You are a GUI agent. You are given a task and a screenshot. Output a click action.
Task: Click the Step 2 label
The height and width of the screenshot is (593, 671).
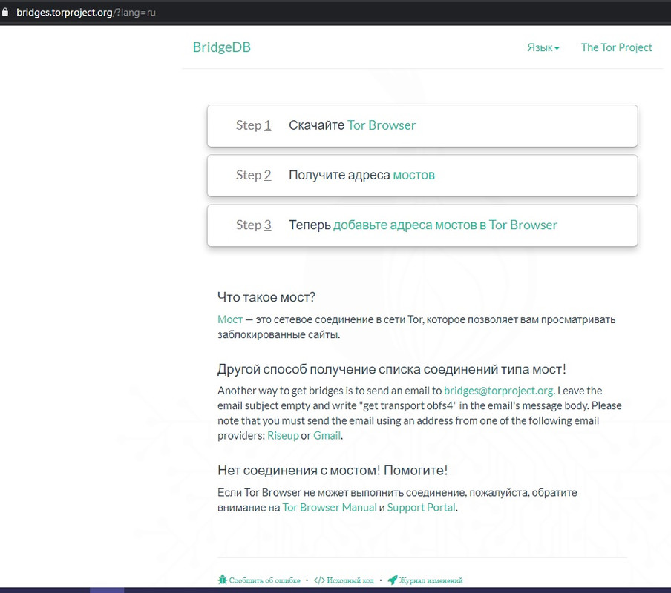(x=253, y=175)
